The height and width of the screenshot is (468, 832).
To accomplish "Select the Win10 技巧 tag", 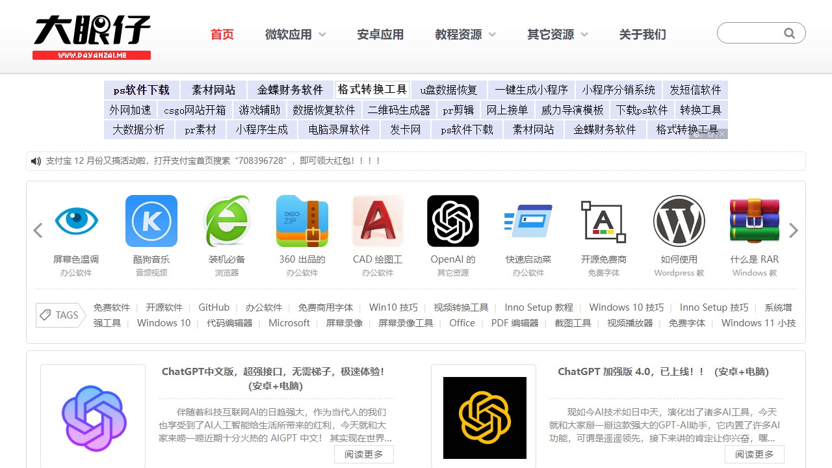I will click(x=393, y=307).
